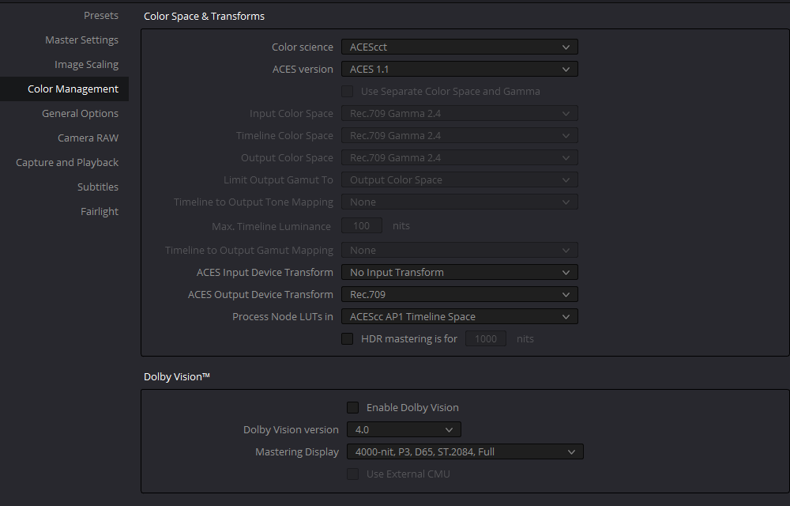Viewport: 790px width, 506px height.
Task: Click the Max. Timeline Luminance field
Action: click(362, 226)
